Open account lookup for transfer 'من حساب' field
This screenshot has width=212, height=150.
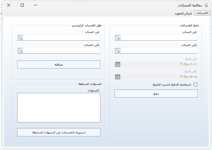(x=20, y=38)
